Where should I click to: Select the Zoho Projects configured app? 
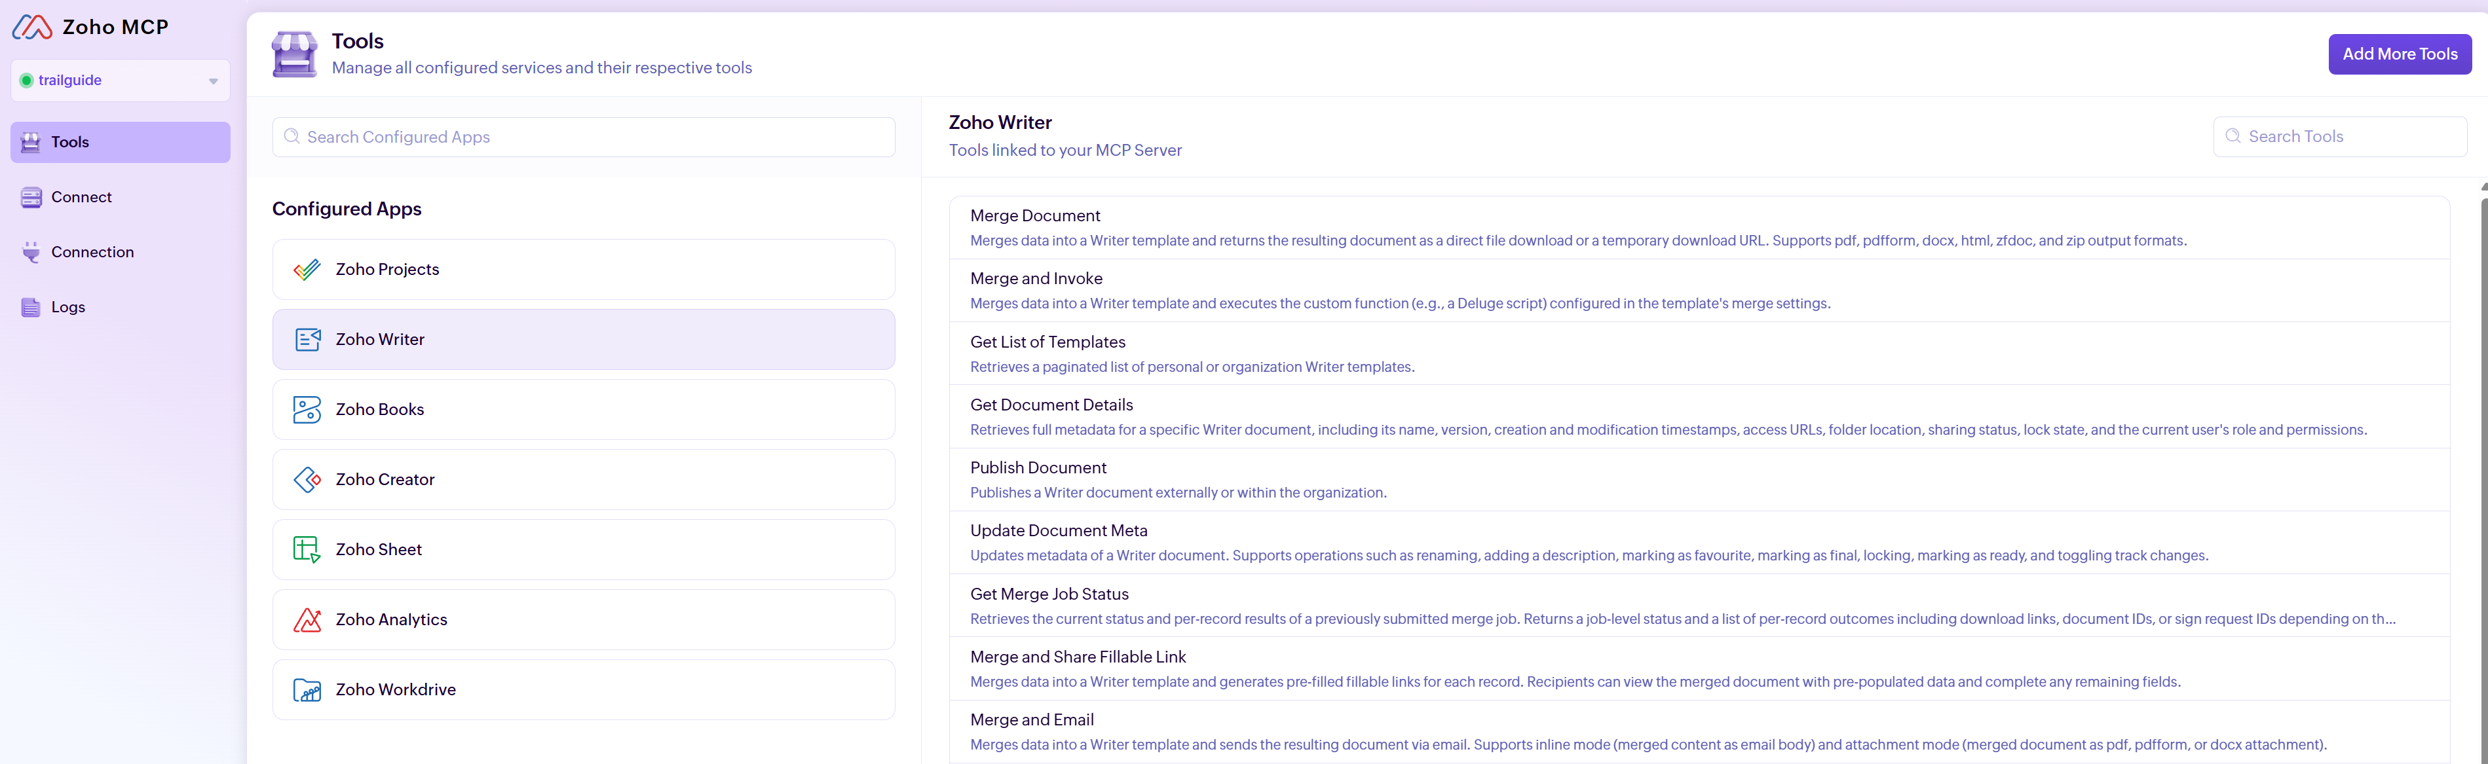tap(584, 269)
